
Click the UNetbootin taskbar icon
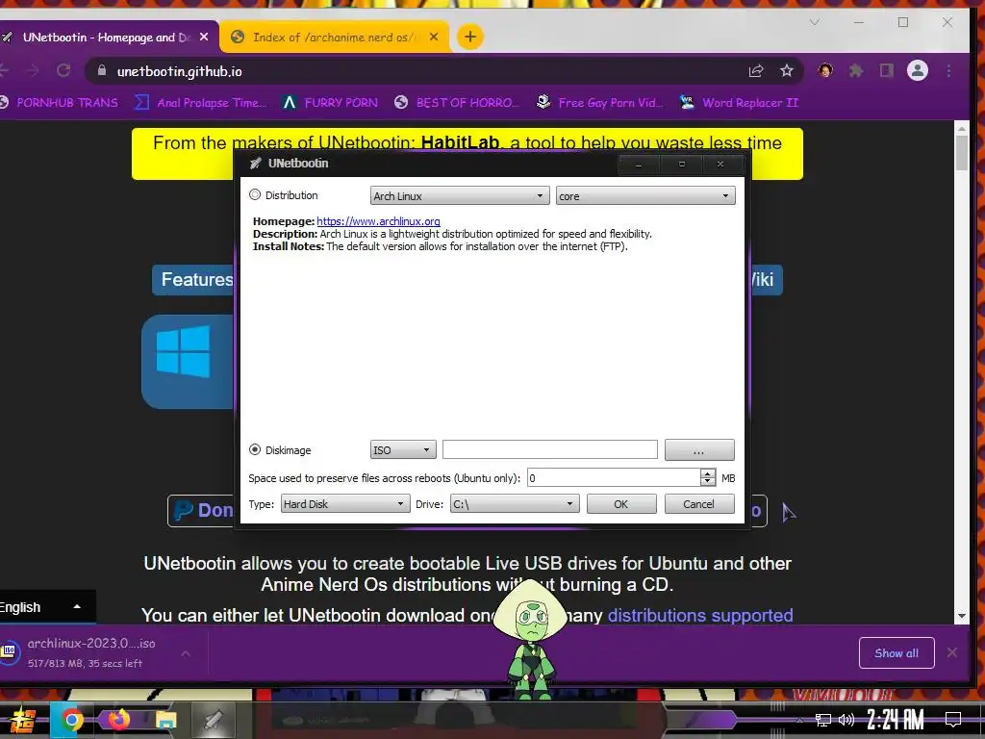[x=213, y=720]
